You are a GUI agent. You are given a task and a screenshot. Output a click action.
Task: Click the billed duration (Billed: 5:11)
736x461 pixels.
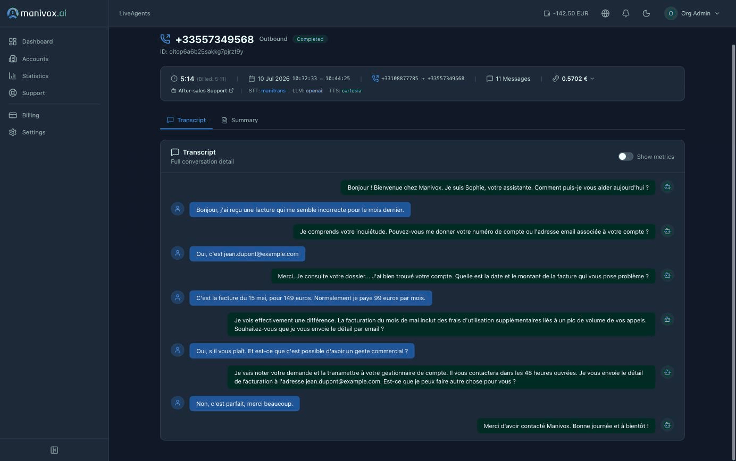point(212,79)
